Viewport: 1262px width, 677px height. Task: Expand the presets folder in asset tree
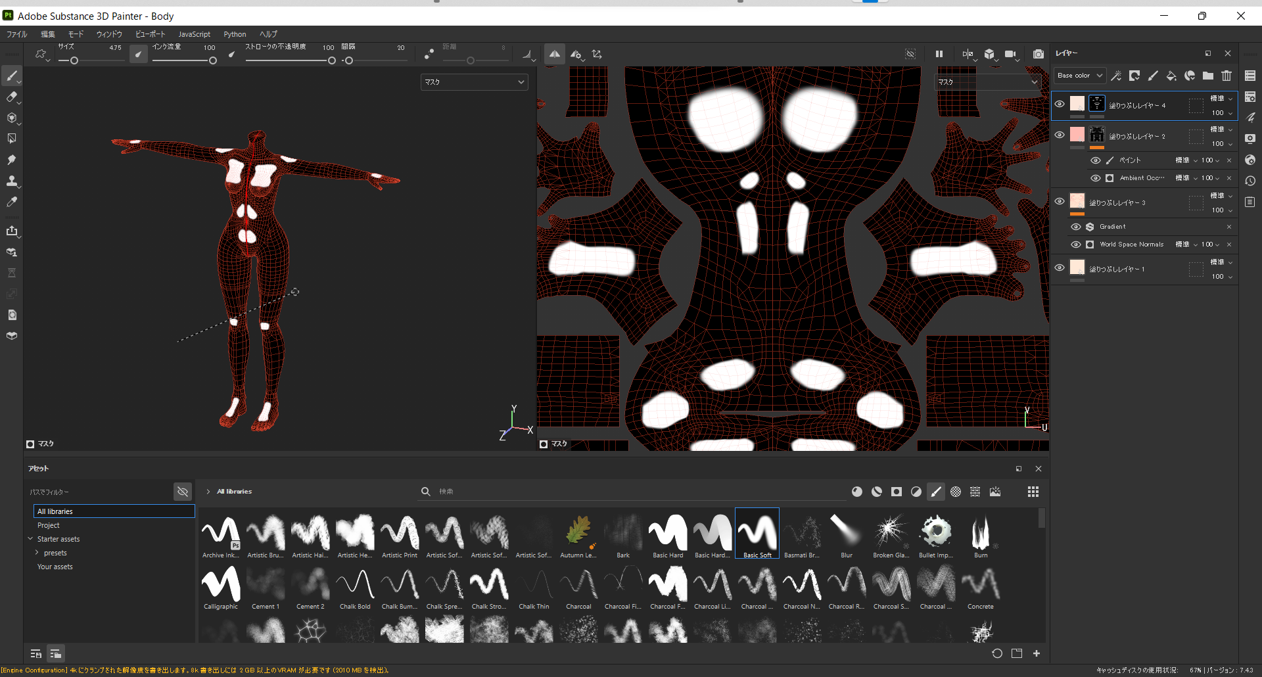coord(37,553)
